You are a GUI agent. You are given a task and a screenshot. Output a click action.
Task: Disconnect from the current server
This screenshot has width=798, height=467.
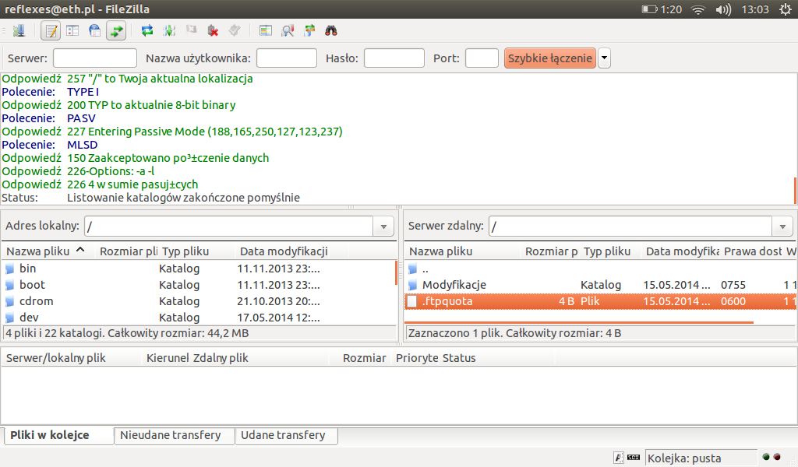coord(213,31)
